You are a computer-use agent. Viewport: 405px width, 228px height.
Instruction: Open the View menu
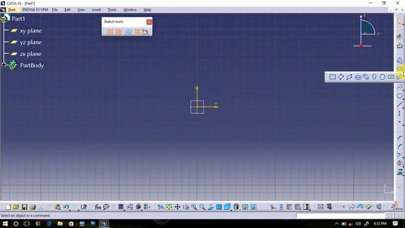81,10
